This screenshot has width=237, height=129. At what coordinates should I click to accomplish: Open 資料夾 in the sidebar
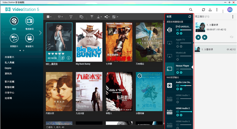click(8, 74)
